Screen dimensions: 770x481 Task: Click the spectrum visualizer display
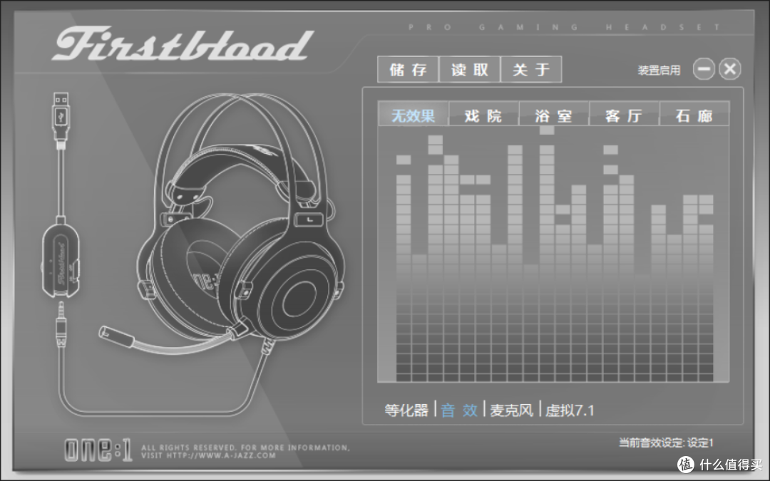(553, 254)
